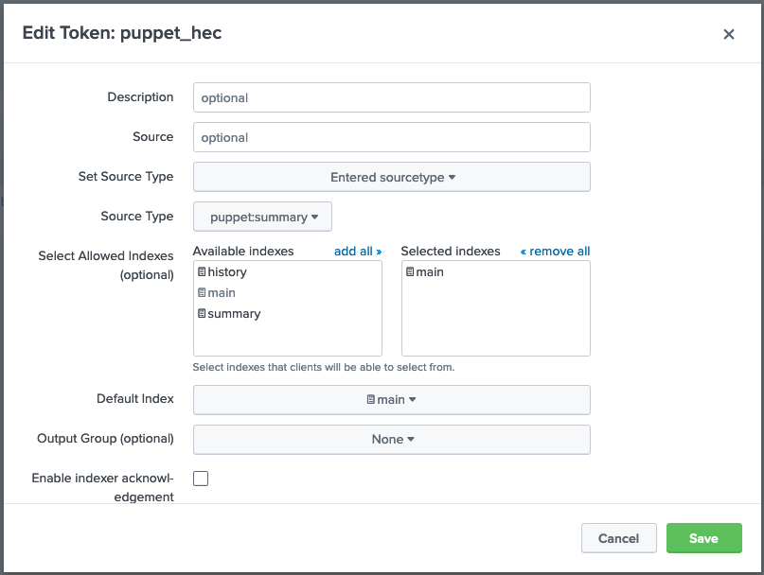The height and width of the screenshot is (575, 764).
Task: Click the X to close the Edit Token dialog
Action: coord(729,34)
